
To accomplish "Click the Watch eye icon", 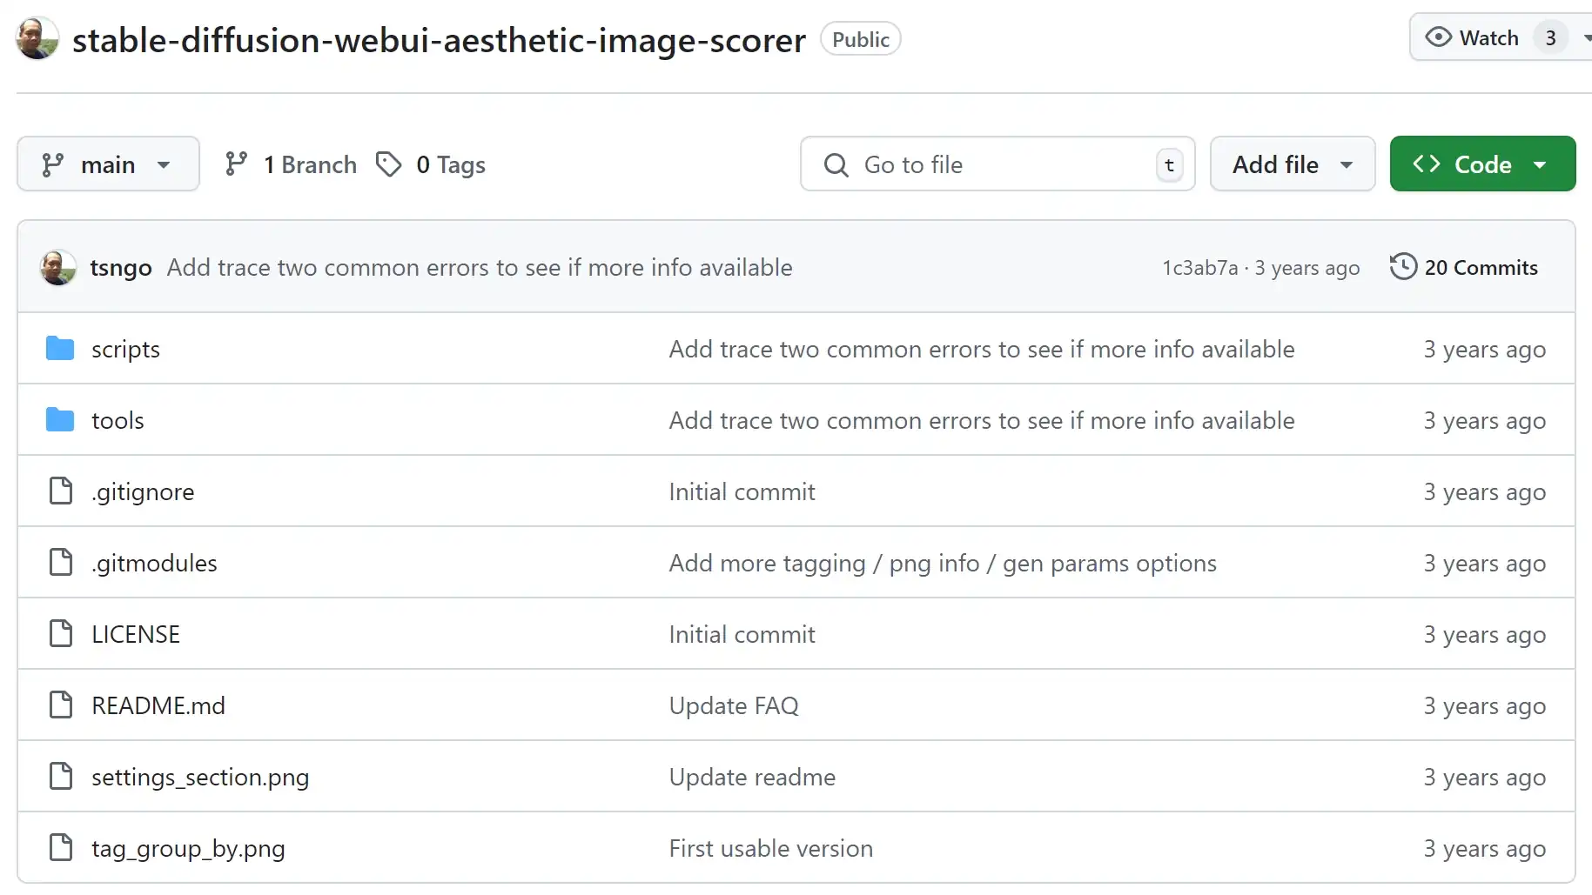I will point(1438,37).
